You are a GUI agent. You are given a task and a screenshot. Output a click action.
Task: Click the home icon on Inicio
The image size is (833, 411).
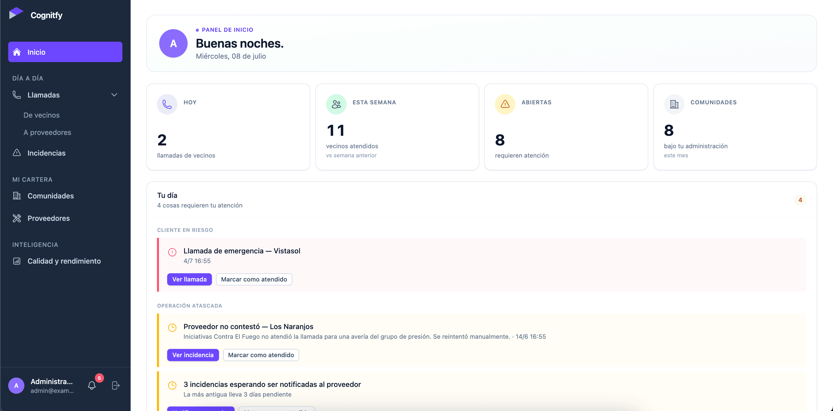coord(17,52)
